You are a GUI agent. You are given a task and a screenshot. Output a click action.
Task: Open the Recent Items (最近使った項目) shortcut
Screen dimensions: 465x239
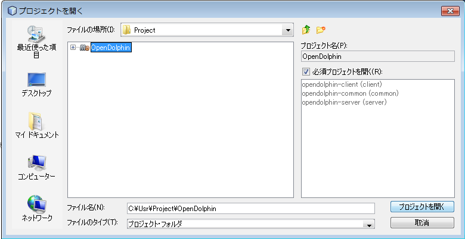pyautogui.click(x=36, y=42)
